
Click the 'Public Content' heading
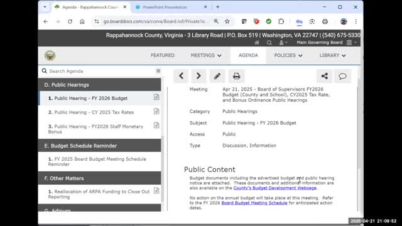pos(209,169)
